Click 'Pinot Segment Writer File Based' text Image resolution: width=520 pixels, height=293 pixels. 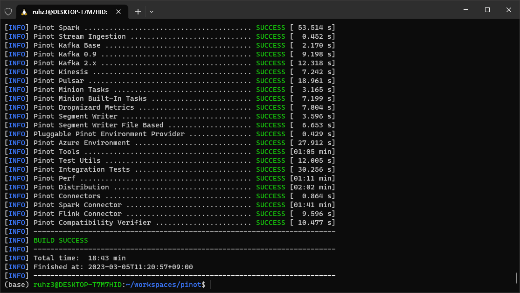pos(98,125)
